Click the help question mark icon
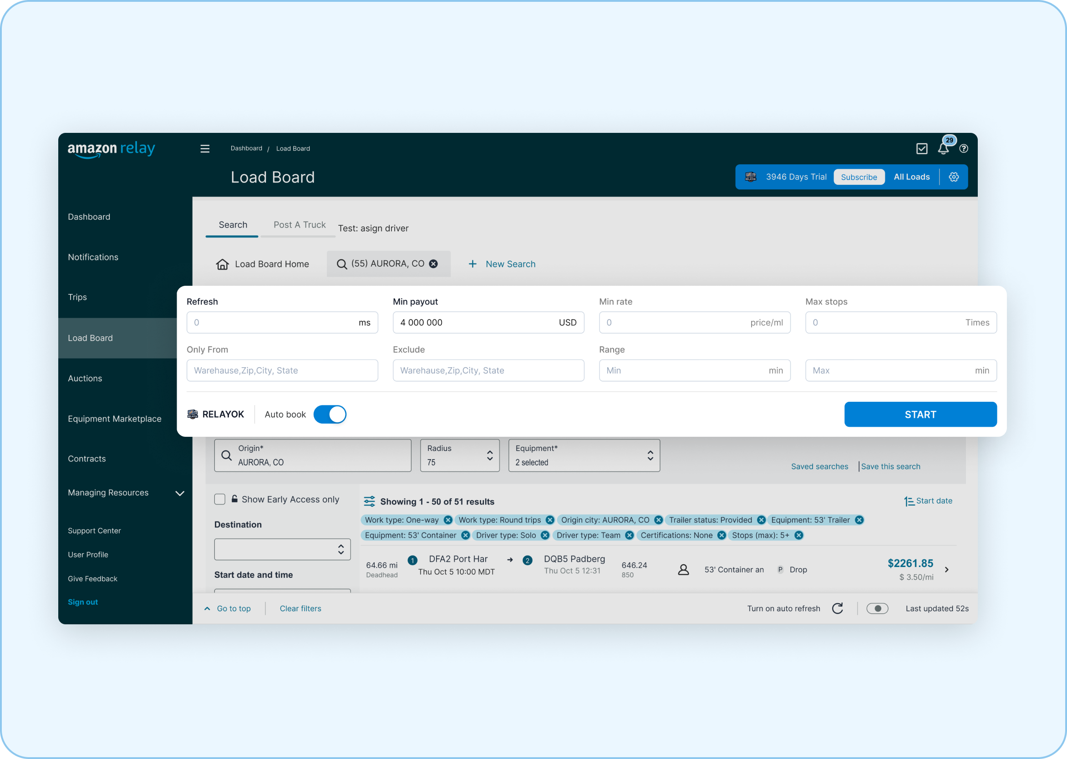The image size is (1067, 759). [x=964, y=149]
